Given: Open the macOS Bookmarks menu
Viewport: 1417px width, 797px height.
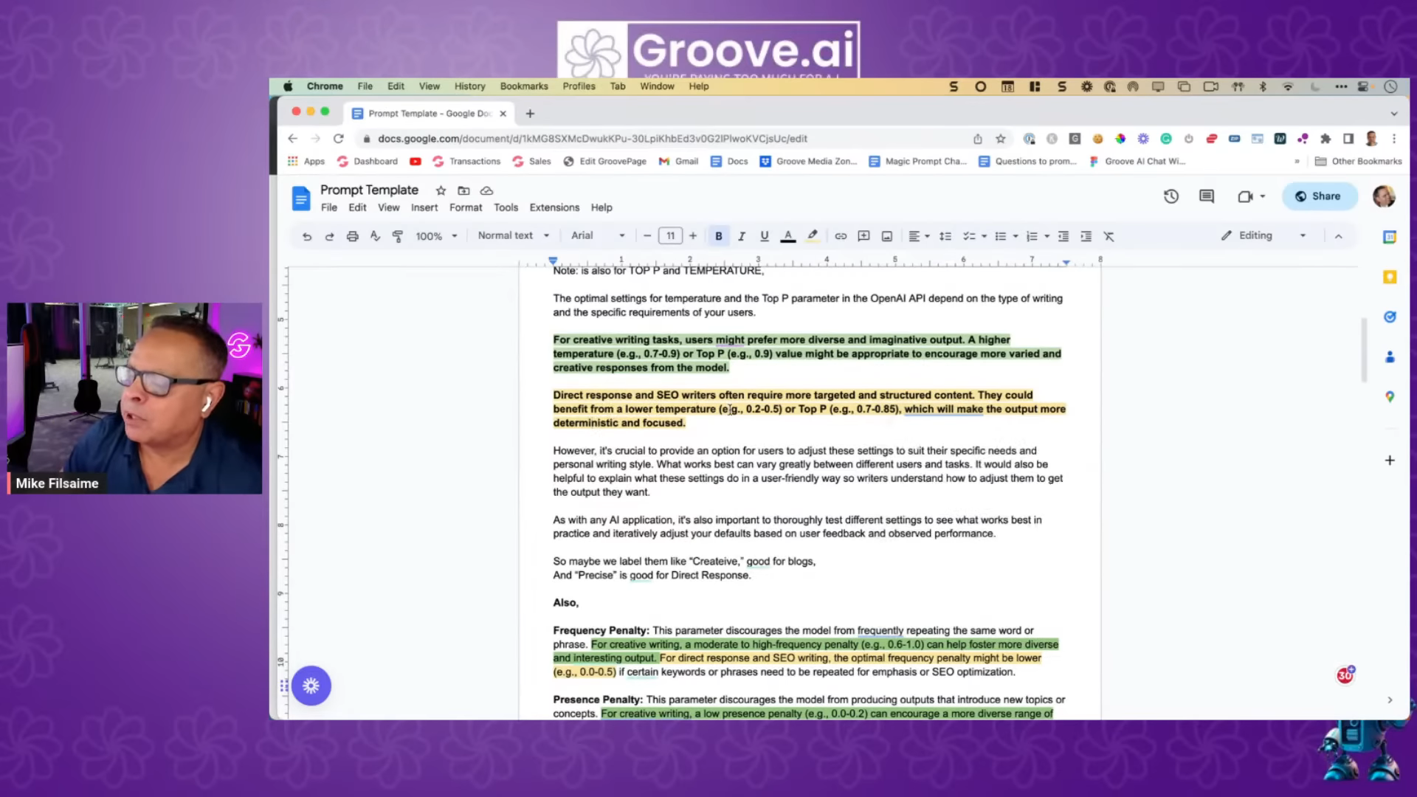Looking at the screenshot, I should (524, 86).
